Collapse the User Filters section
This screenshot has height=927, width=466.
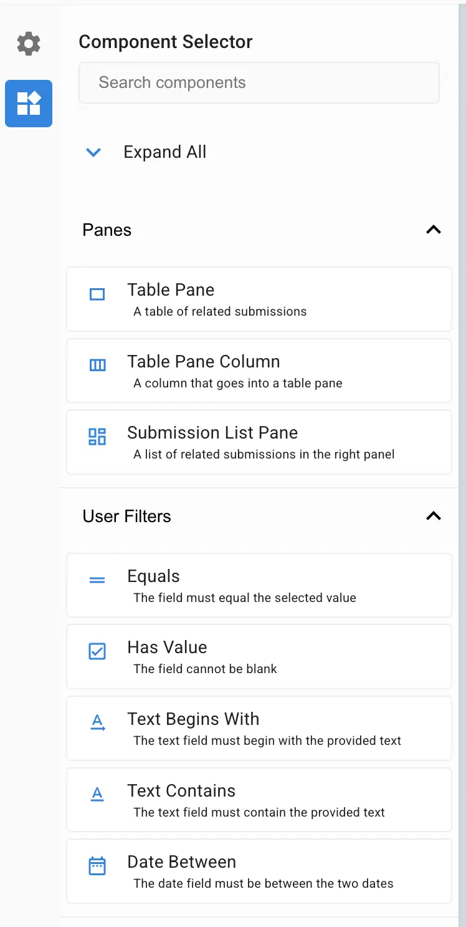[434, 516]
